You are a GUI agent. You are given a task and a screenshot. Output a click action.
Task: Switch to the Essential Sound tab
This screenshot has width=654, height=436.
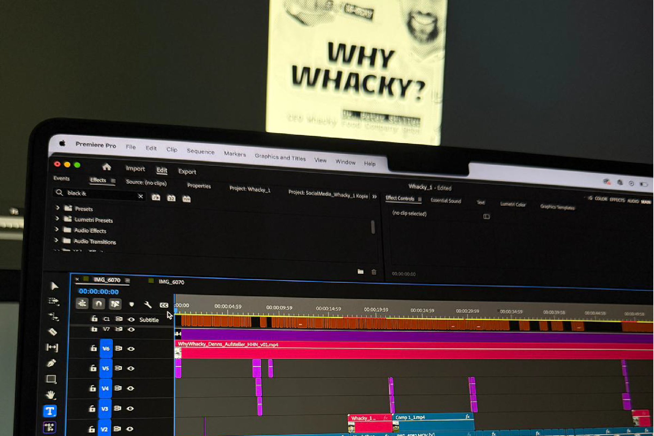tap(445, 201)
